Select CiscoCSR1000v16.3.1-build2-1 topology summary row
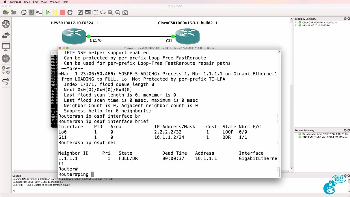350x197 pixels. (x=319, y=22)
